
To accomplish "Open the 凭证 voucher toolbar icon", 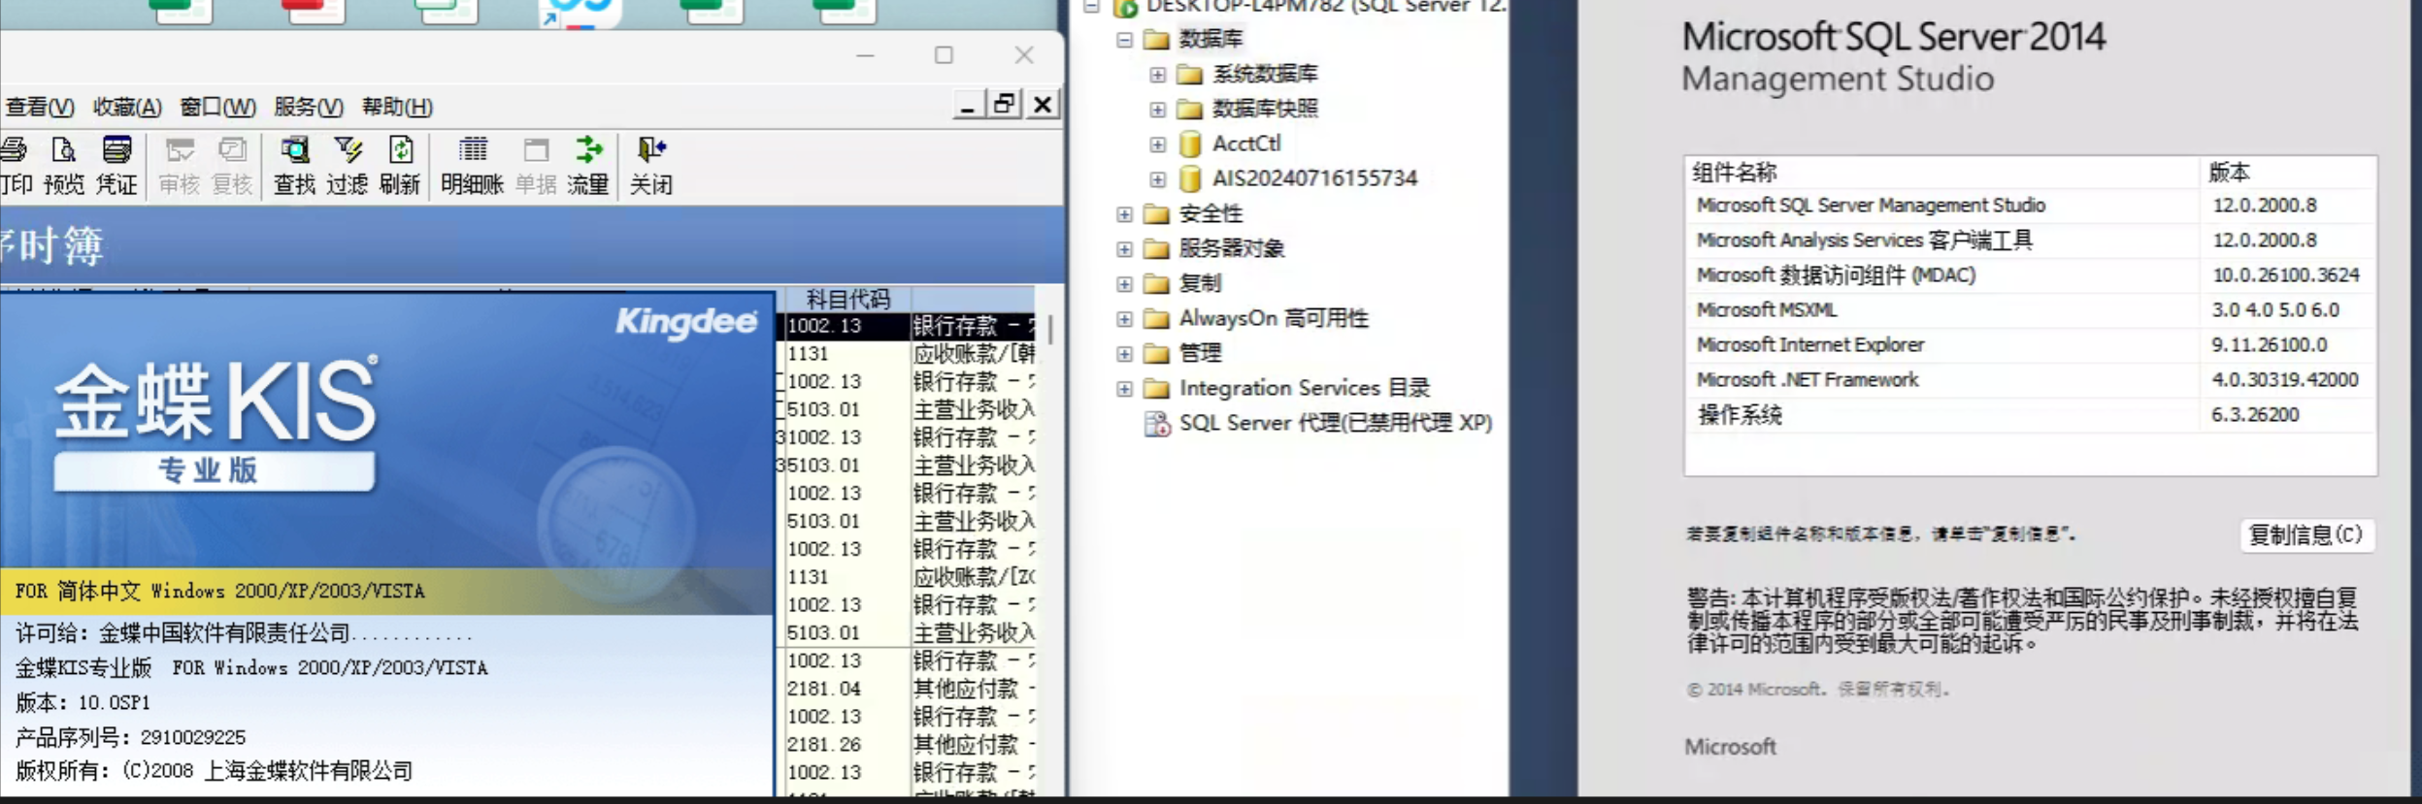I will pos(116,165).
